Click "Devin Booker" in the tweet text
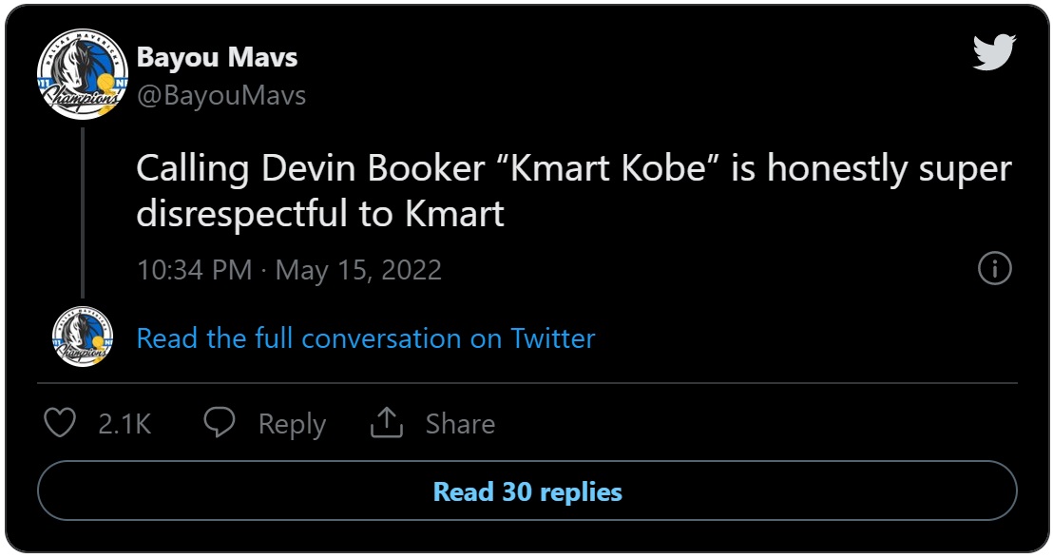 pyautogui.click(x=373, y=168)
